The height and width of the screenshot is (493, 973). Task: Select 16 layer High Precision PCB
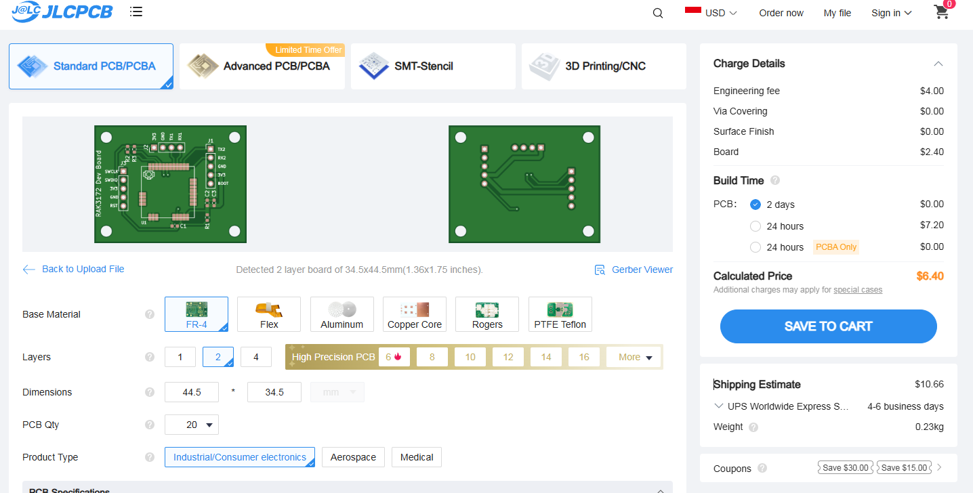(x=584, y=357)
